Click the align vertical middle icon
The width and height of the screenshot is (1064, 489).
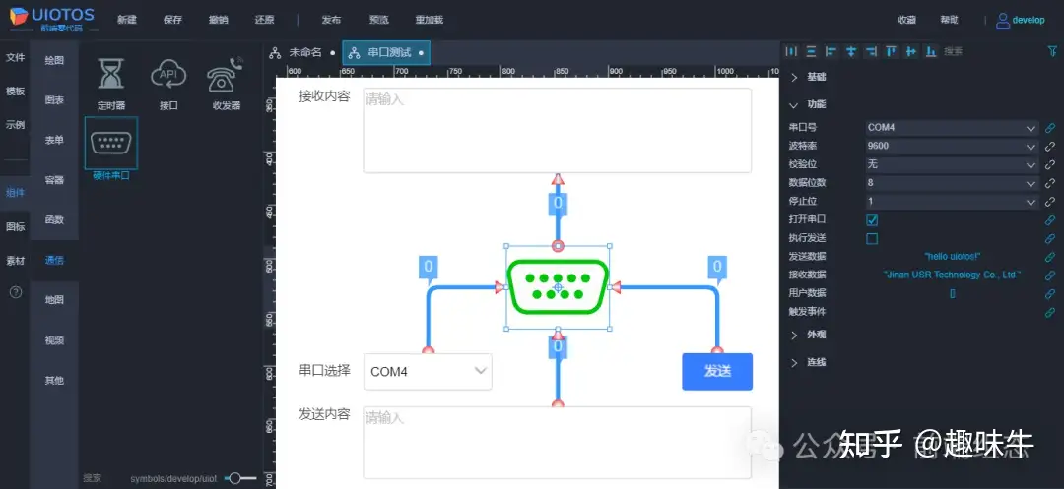pyautogui.click(x=911, y=51)
